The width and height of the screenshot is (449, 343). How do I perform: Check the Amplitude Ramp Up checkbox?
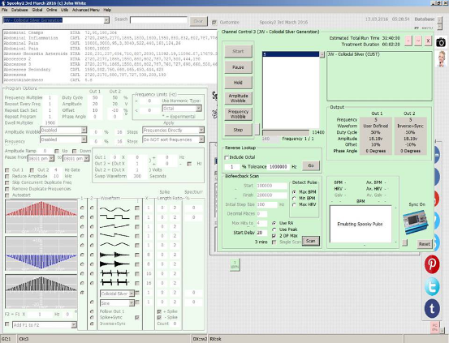(x=57, y=151)
